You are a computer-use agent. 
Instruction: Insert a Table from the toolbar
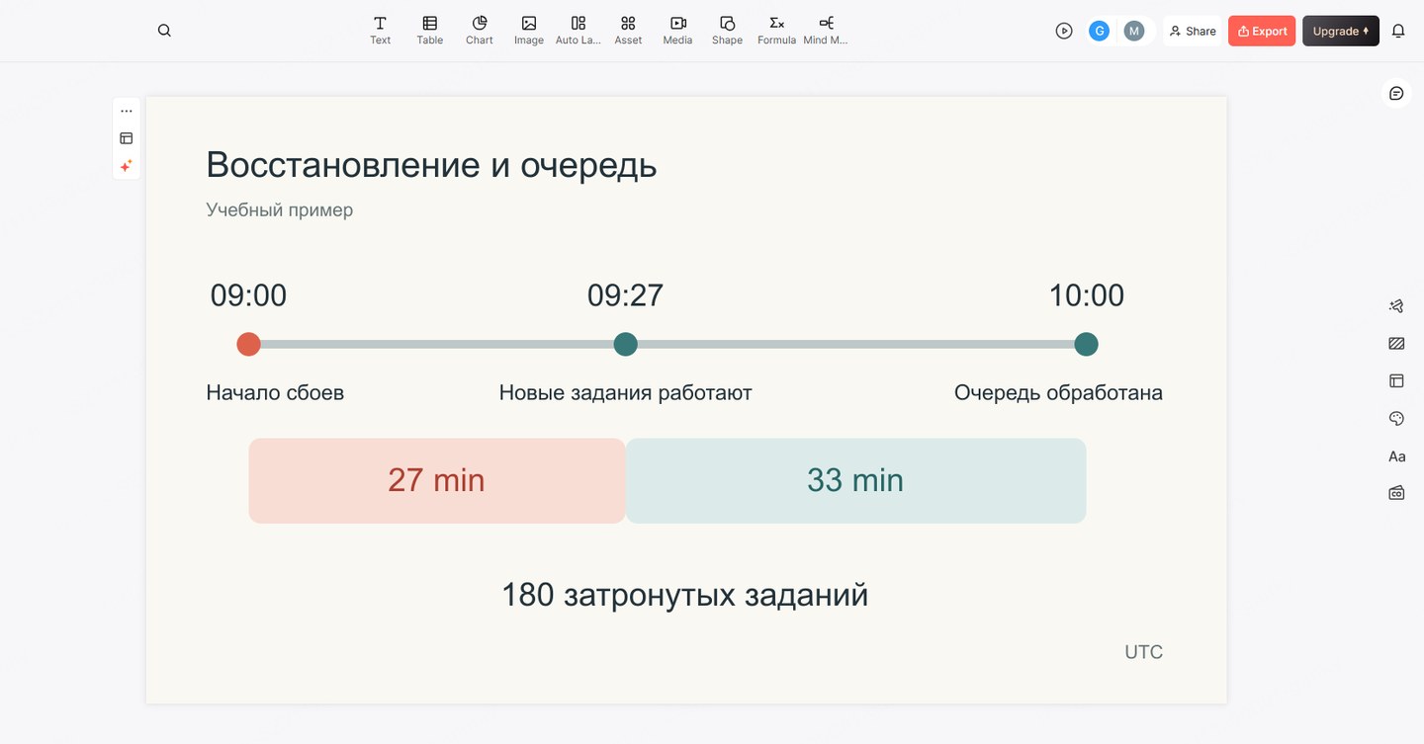pos(430,31)
